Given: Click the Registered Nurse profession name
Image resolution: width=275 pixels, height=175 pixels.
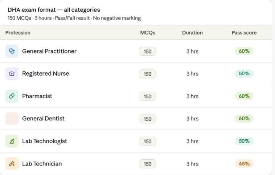Looking at the screenshot, I should 46,73.
